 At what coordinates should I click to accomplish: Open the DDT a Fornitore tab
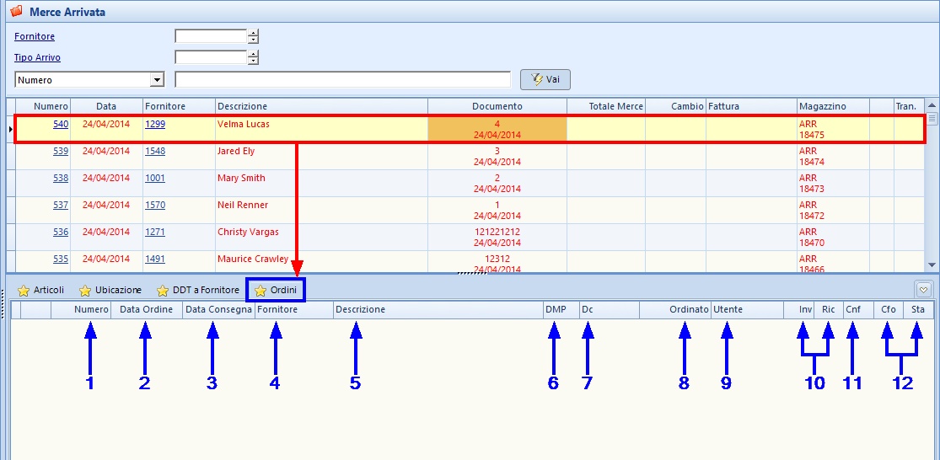(206, 291)
